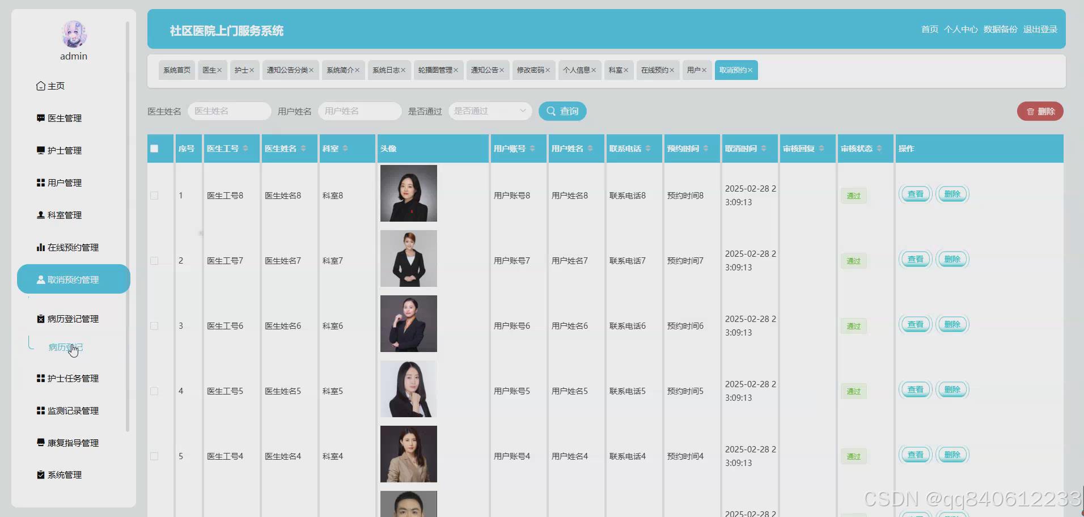Check the row 4 checkbox for 医生工号5
Image resolution: width=1084 pixels, height=517 pixels.
tap(154, 391)
